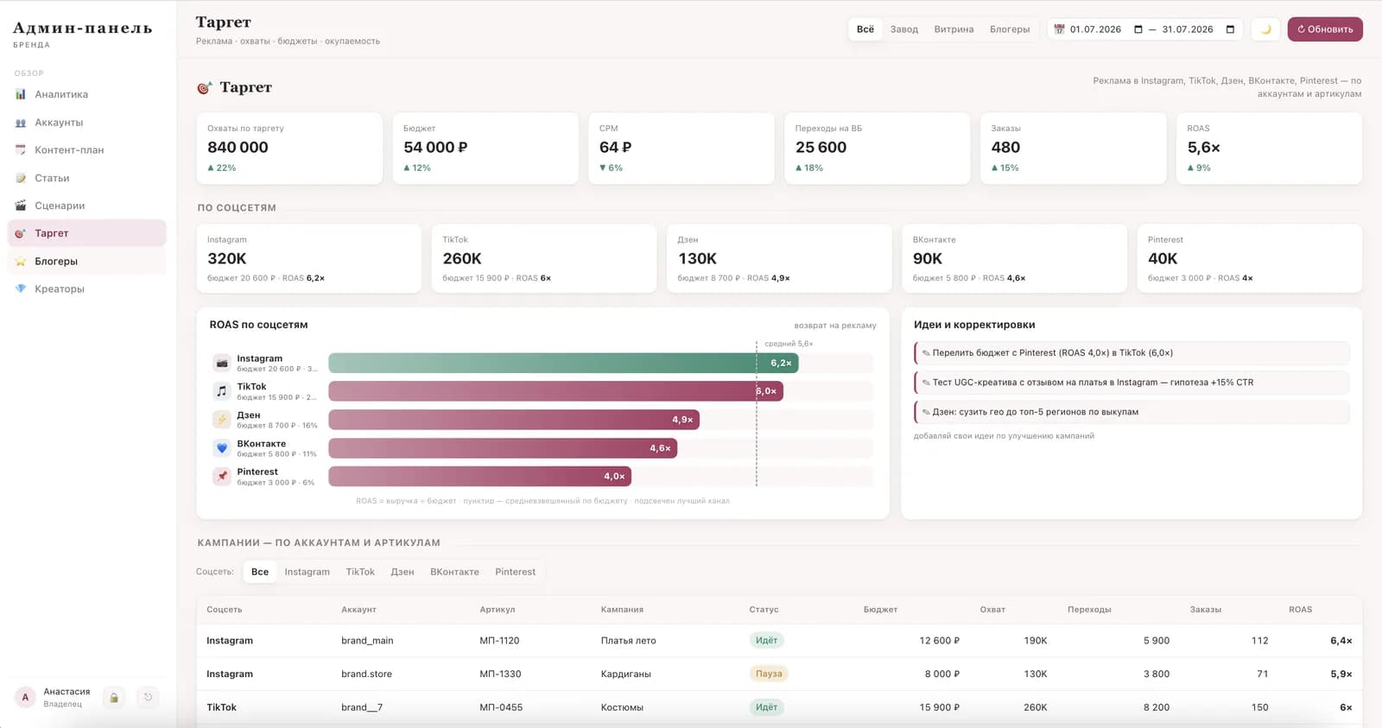Image resolution: width=1382 pixels, height=728 pixels.
Task: Click the Анастасия avatar with letter A
Action: (25, 698)
